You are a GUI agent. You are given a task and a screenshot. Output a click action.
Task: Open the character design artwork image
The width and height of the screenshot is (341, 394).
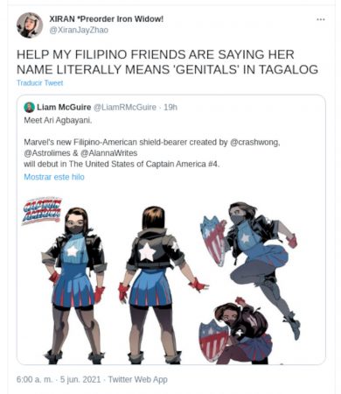click(171, 280)
